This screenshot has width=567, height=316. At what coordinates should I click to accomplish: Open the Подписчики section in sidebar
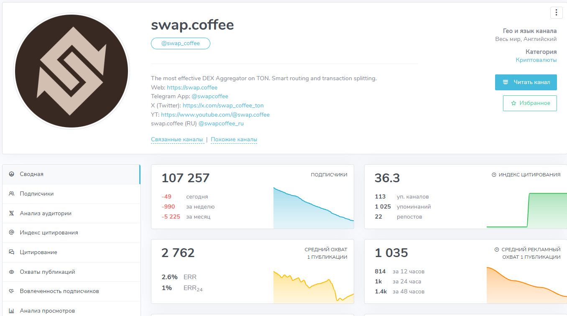[71, 194]
